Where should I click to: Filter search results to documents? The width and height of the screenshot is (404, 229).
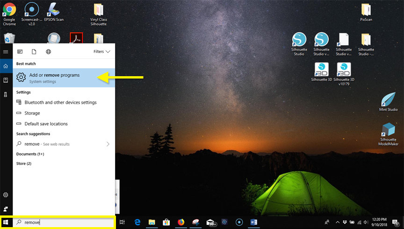[34, 51]
